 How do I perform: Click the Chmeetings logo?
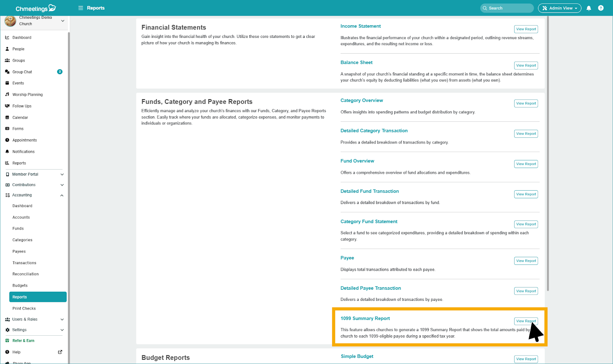click(x=36, y=8)
